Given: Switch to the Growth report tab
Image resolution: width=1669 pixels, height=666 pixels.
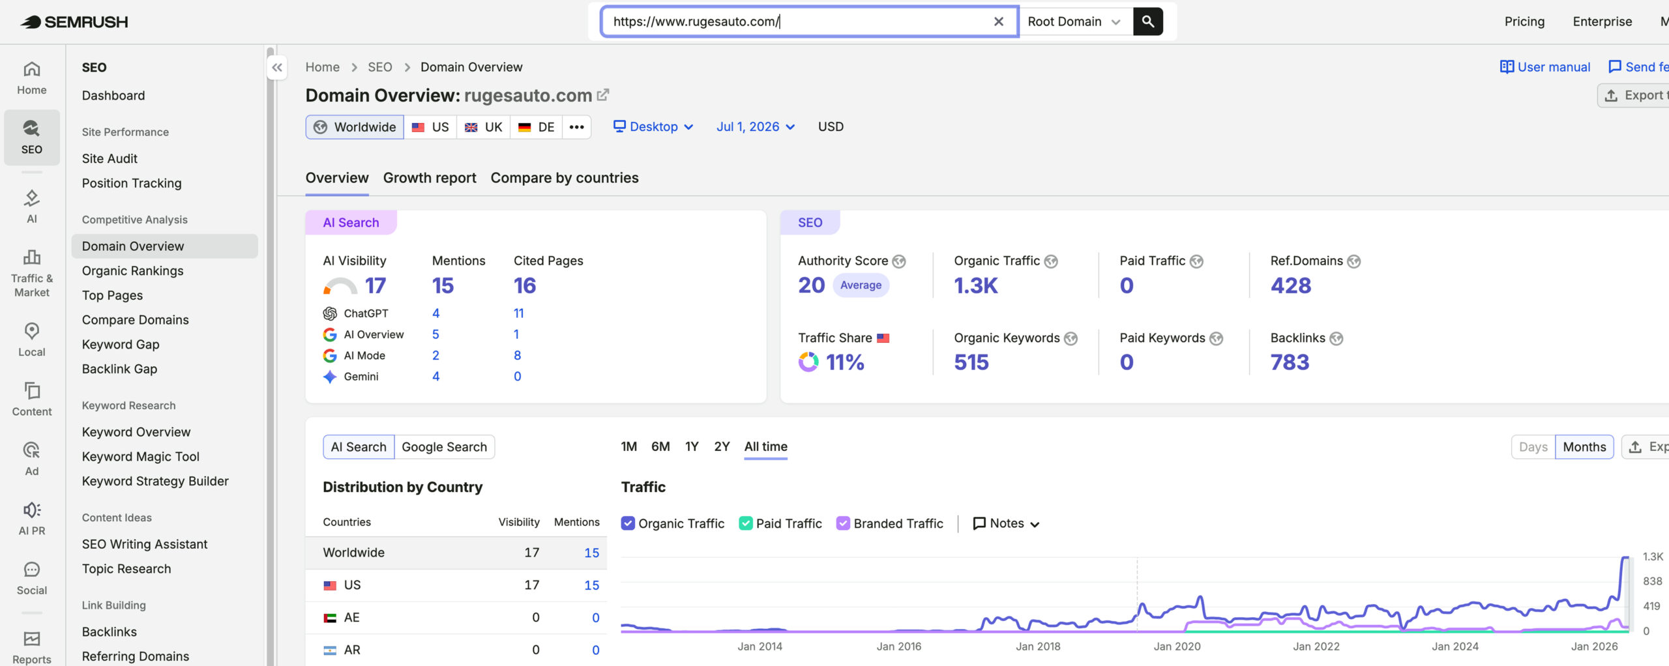Looking at the screenshot, I should pos(430,178).
